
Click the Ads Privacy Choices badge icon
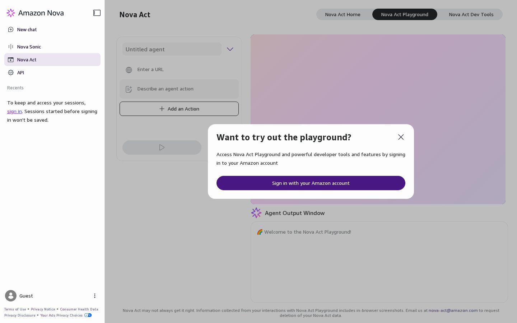(88, 315)
